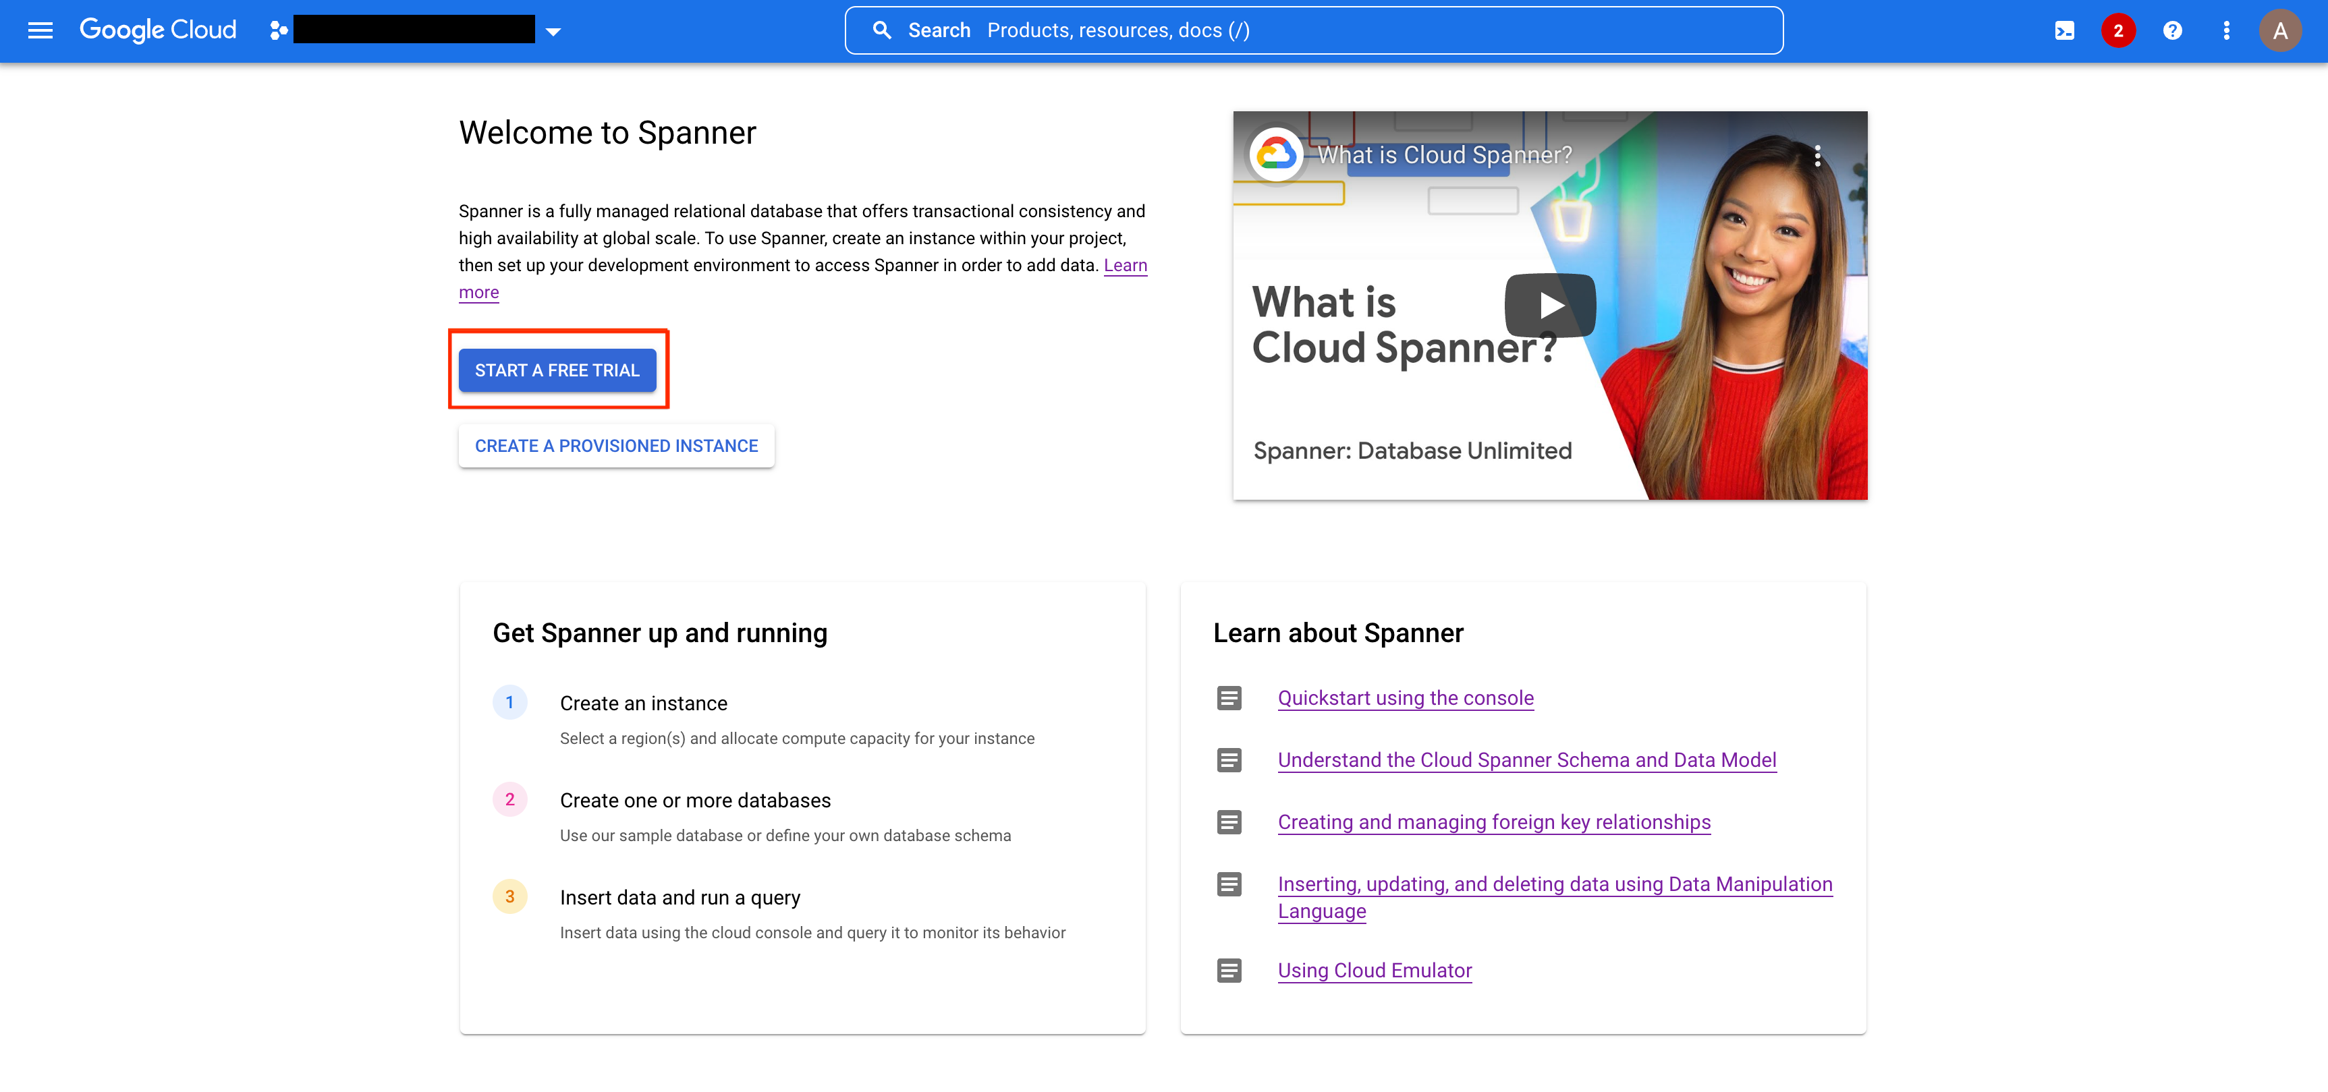Play the What is Cloud Spanner video

[x=1549, y=304]
